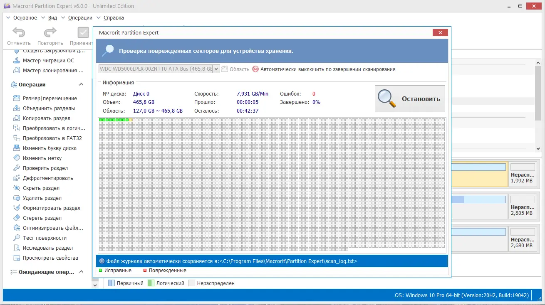The height and width of the screenshot is (305, 545).
Task: Click the red Поврежденные legend swatch
Action: pyautogui.click(x=145, y=271)
